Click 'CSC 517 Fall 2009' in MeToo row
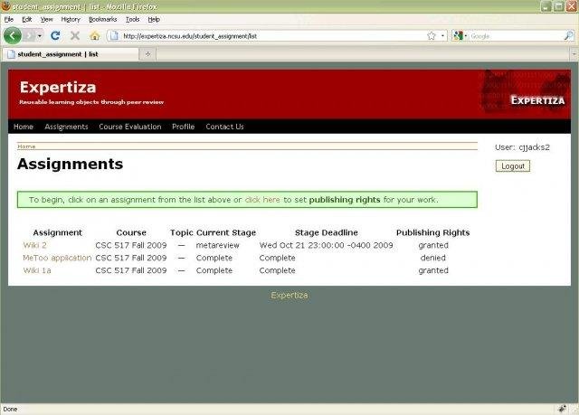579x415 pixels. tap(131, 258)
